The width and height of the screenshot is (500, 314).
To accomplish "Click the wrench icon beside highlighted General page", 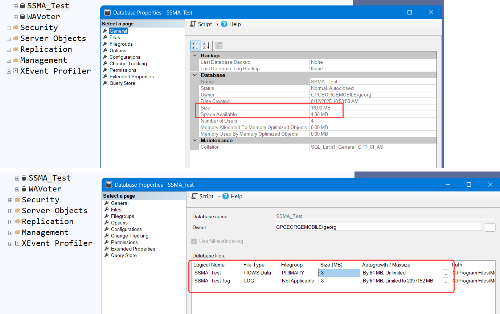I will [105, 31].
